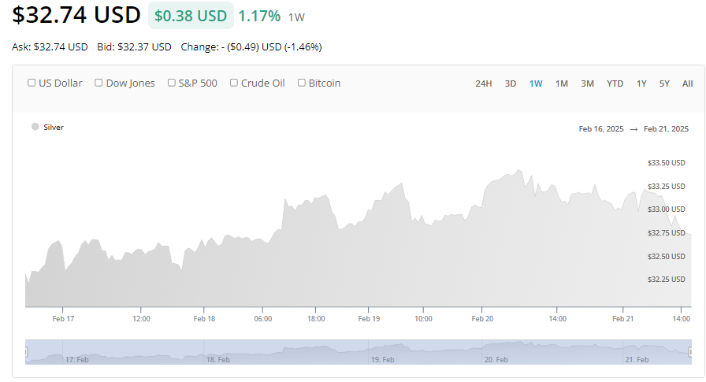Grab the left navigator range handle

coord(26,352)
